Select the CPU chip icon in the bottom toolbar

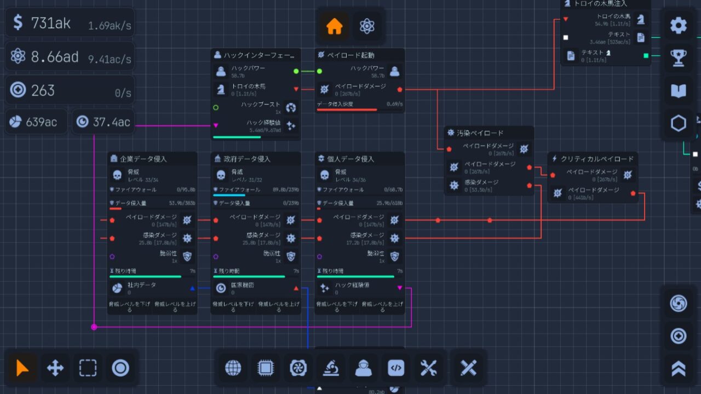point(265,368)
